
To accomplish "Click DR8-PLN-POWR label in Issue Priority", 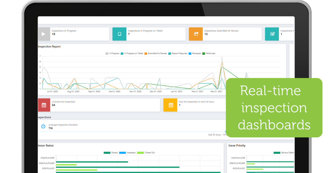I will tap(237, 163).
